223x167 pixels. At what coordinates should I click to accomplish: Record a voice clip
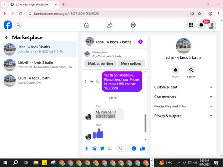point(87,148)
